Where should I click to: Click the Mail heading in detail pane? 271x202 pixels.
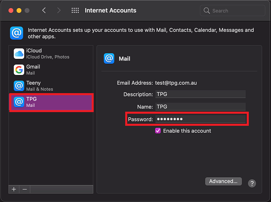coord(124,58)
